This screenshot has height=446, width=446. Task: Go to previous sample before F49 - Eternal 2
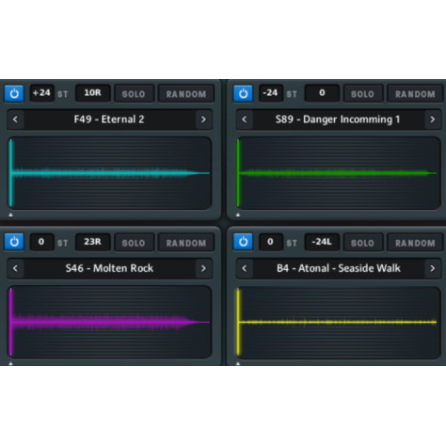[15, 119]
